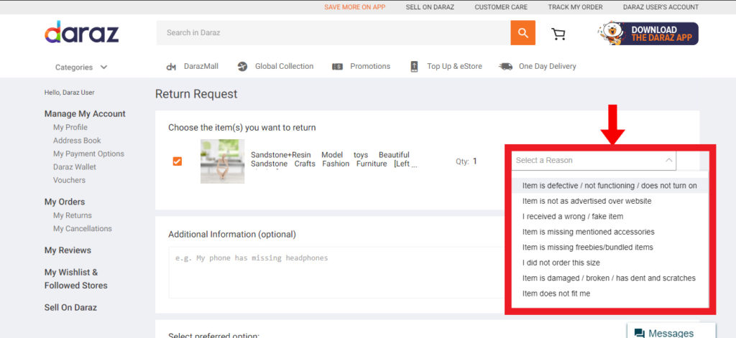Viewport: 736px width, 338px height.
Task: Open SELL ON DARAZ link
Action: pyautogui.click(x=430, y=7)
